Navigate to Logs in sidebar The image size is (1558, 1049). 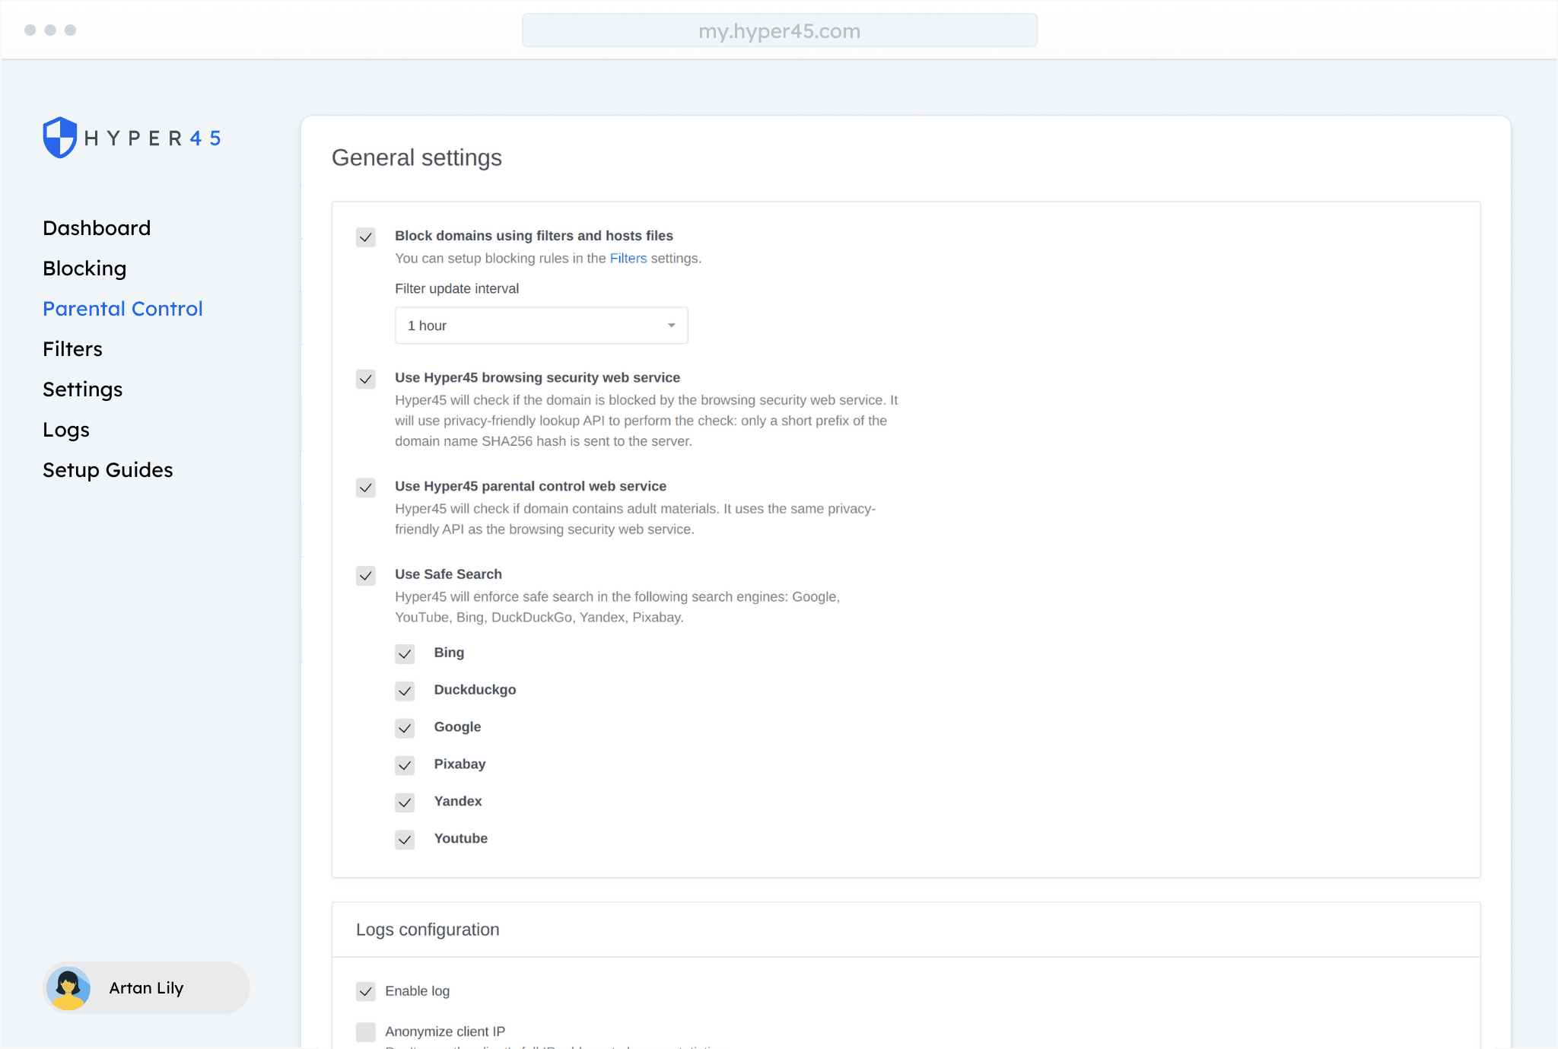(66, 430)
